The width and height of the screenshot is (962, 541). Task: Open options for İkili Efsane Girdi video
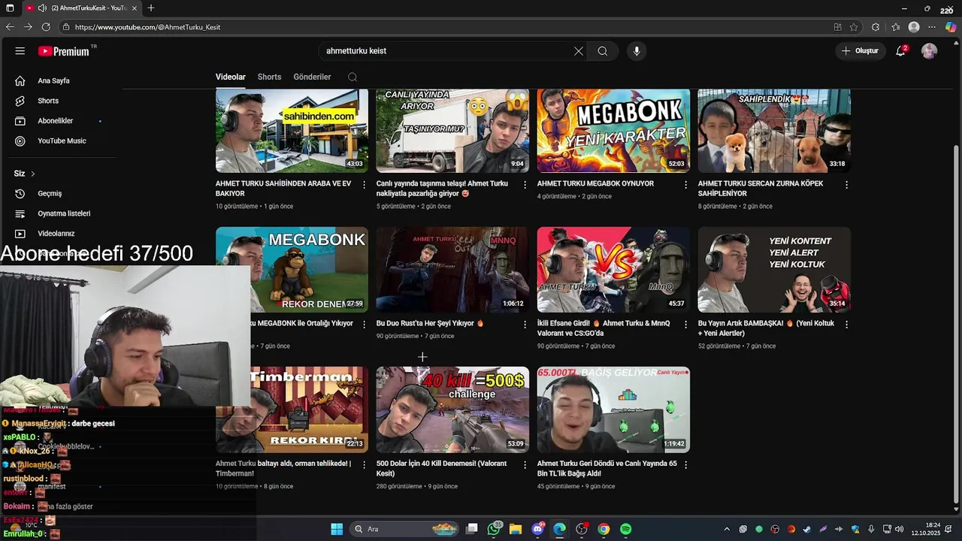tap(685, 324)
